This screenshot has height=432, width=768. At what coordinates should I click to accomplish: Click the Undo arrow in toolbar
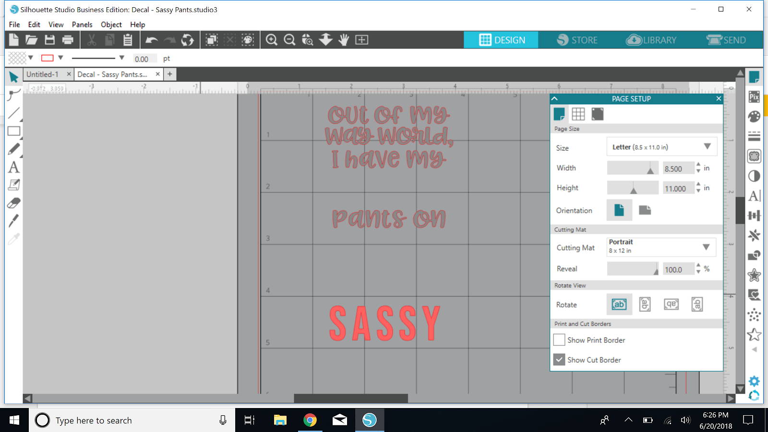click(152, 40)
